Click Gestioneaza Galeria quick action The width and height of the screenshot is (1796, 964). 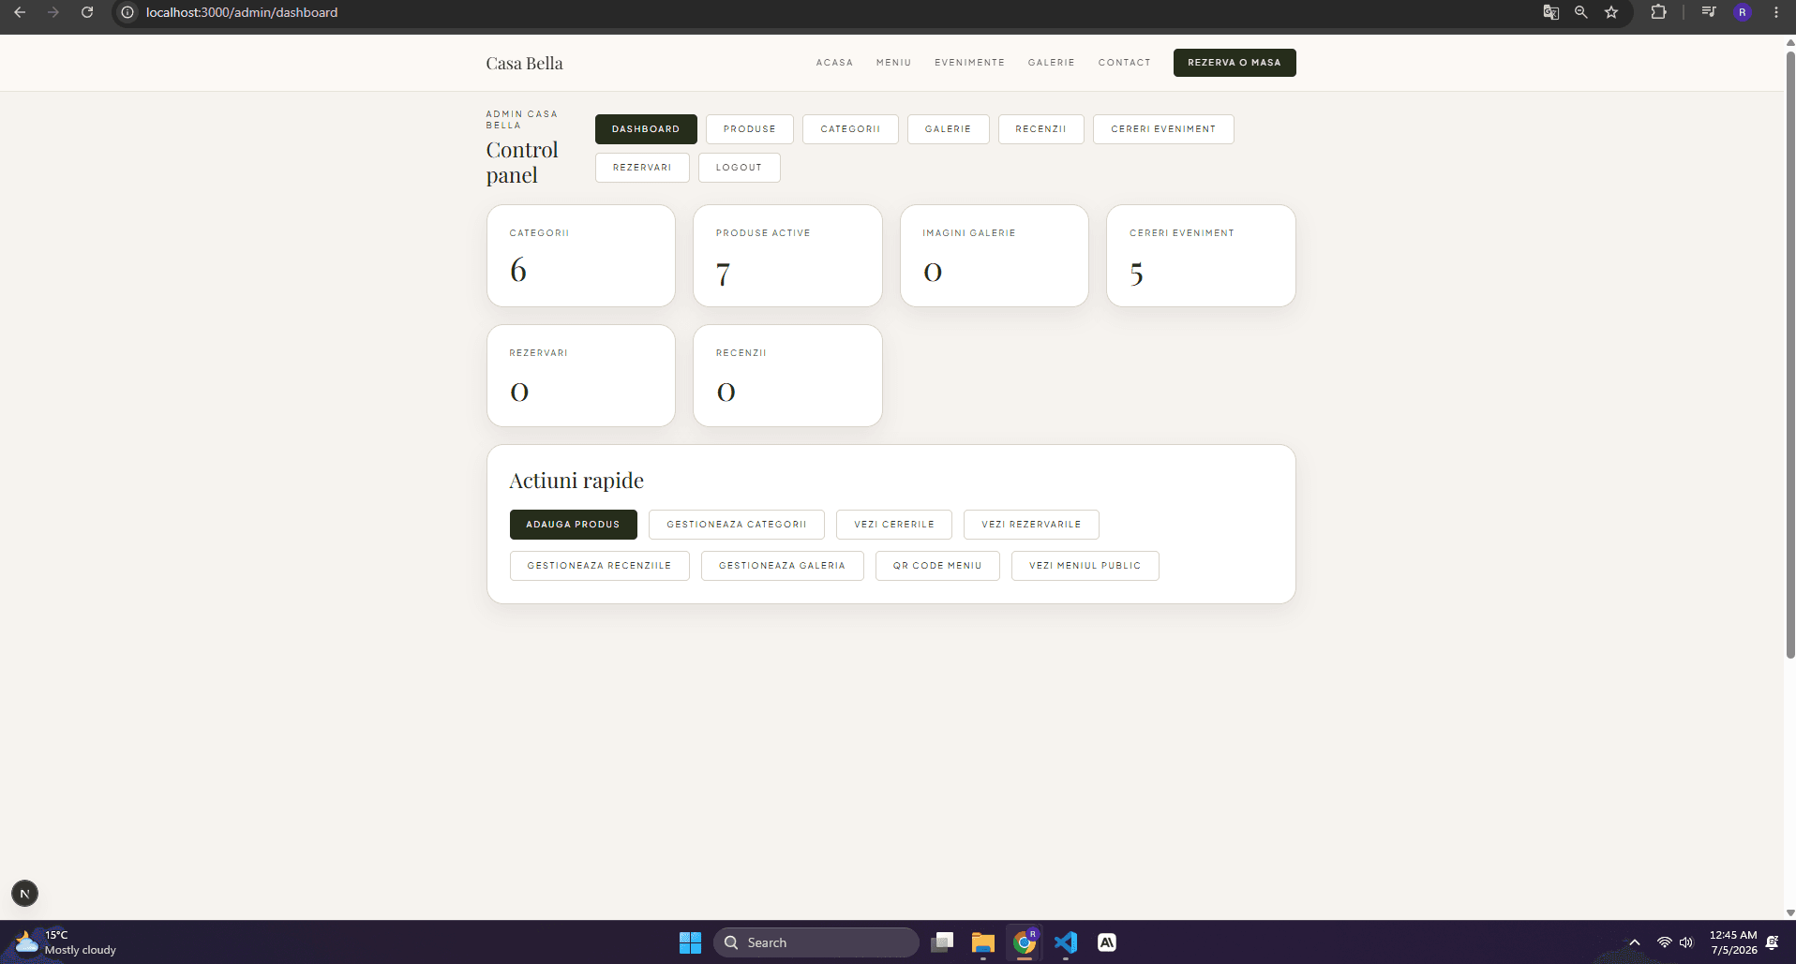click(782, 566)
